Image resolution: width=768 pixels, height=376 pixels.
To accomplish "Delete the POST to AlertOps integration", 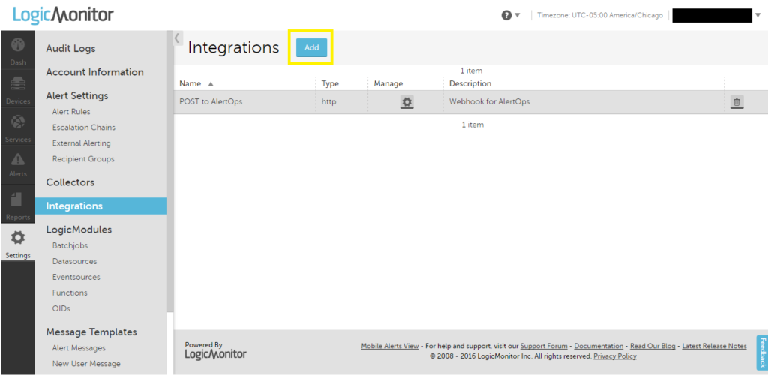I will pos(736,102).
